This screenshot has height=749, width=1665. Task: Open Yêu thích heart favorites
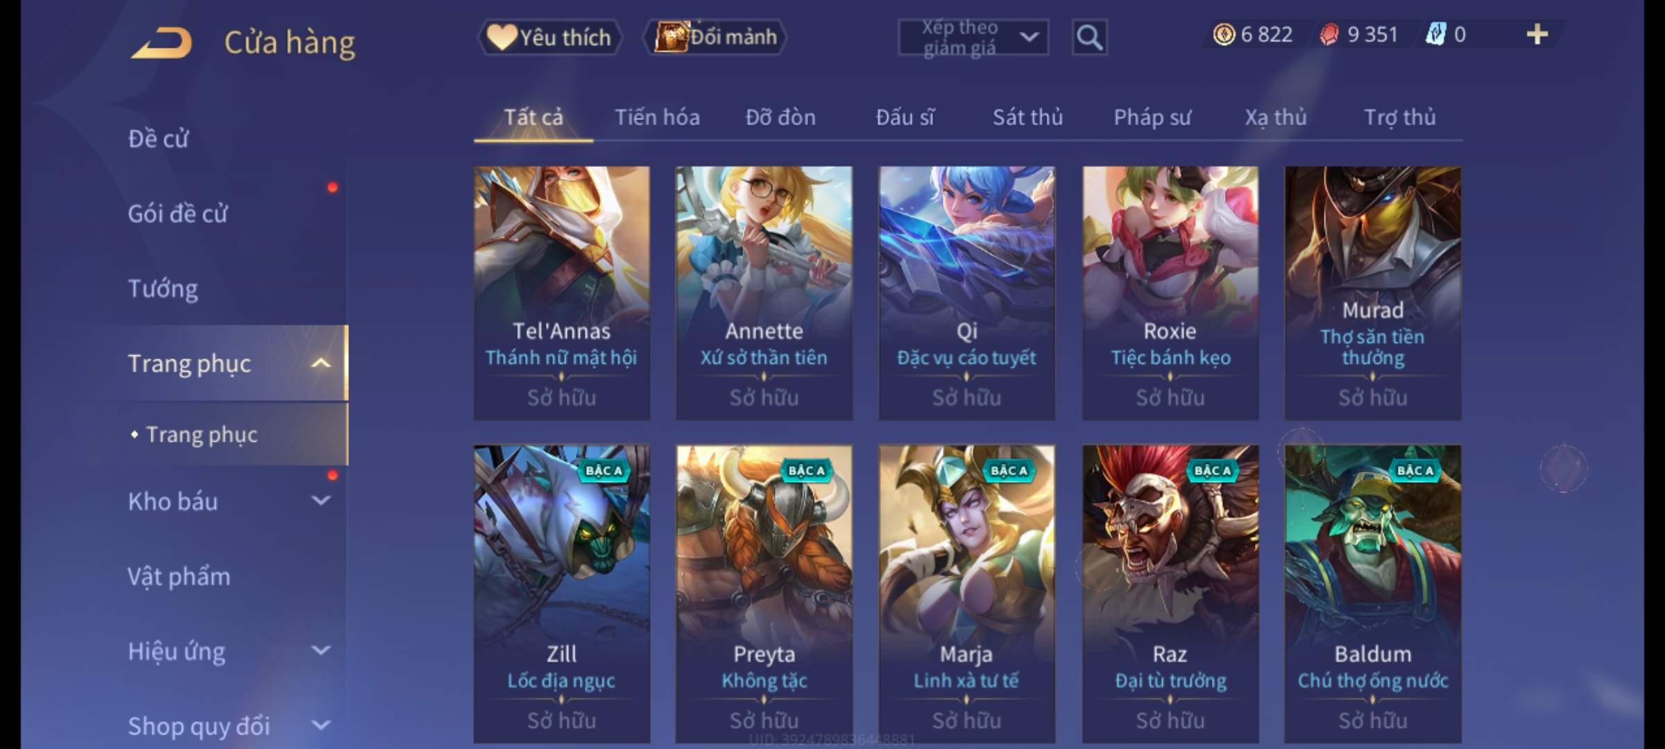[549, 37]
